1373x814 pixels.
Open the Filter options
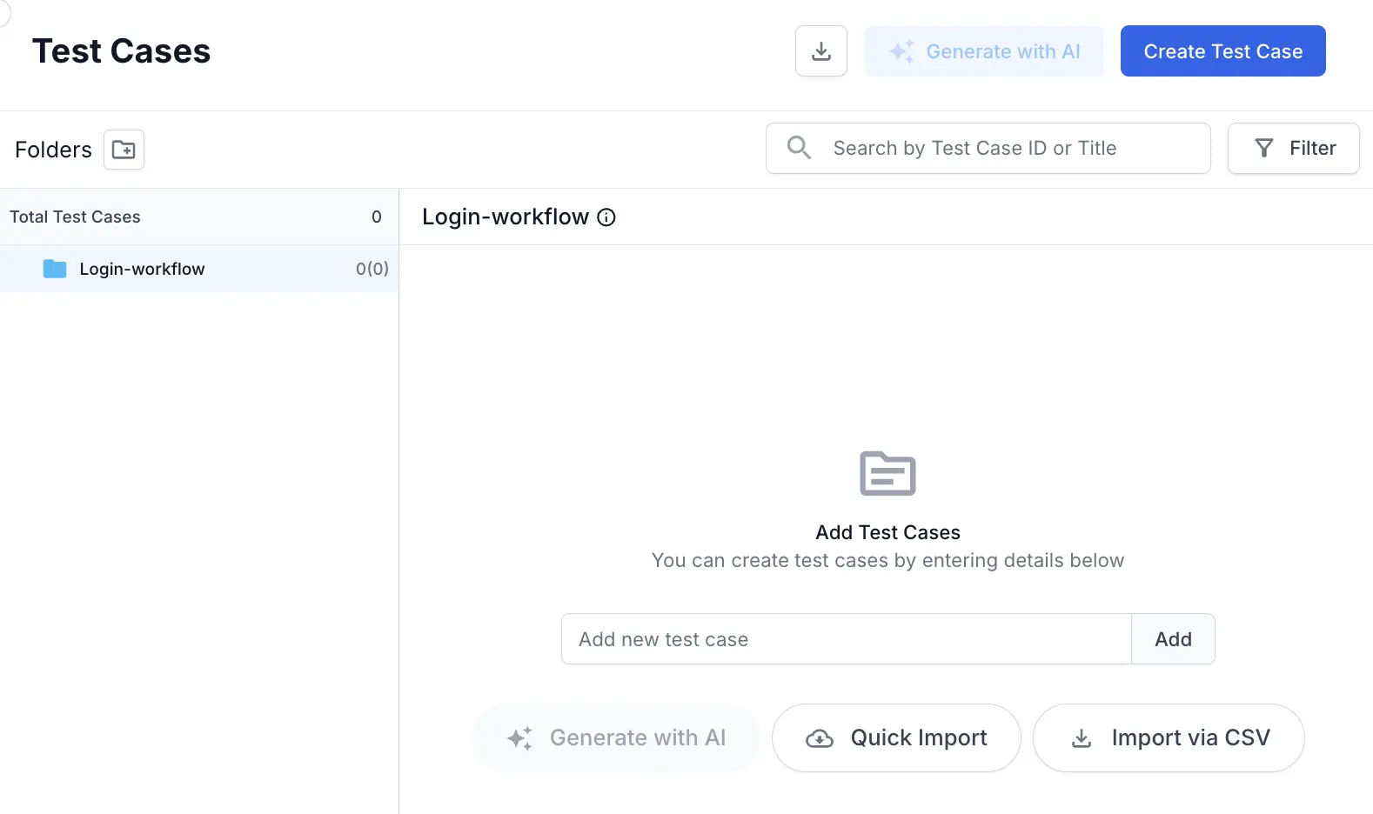tap(1293, 149)
